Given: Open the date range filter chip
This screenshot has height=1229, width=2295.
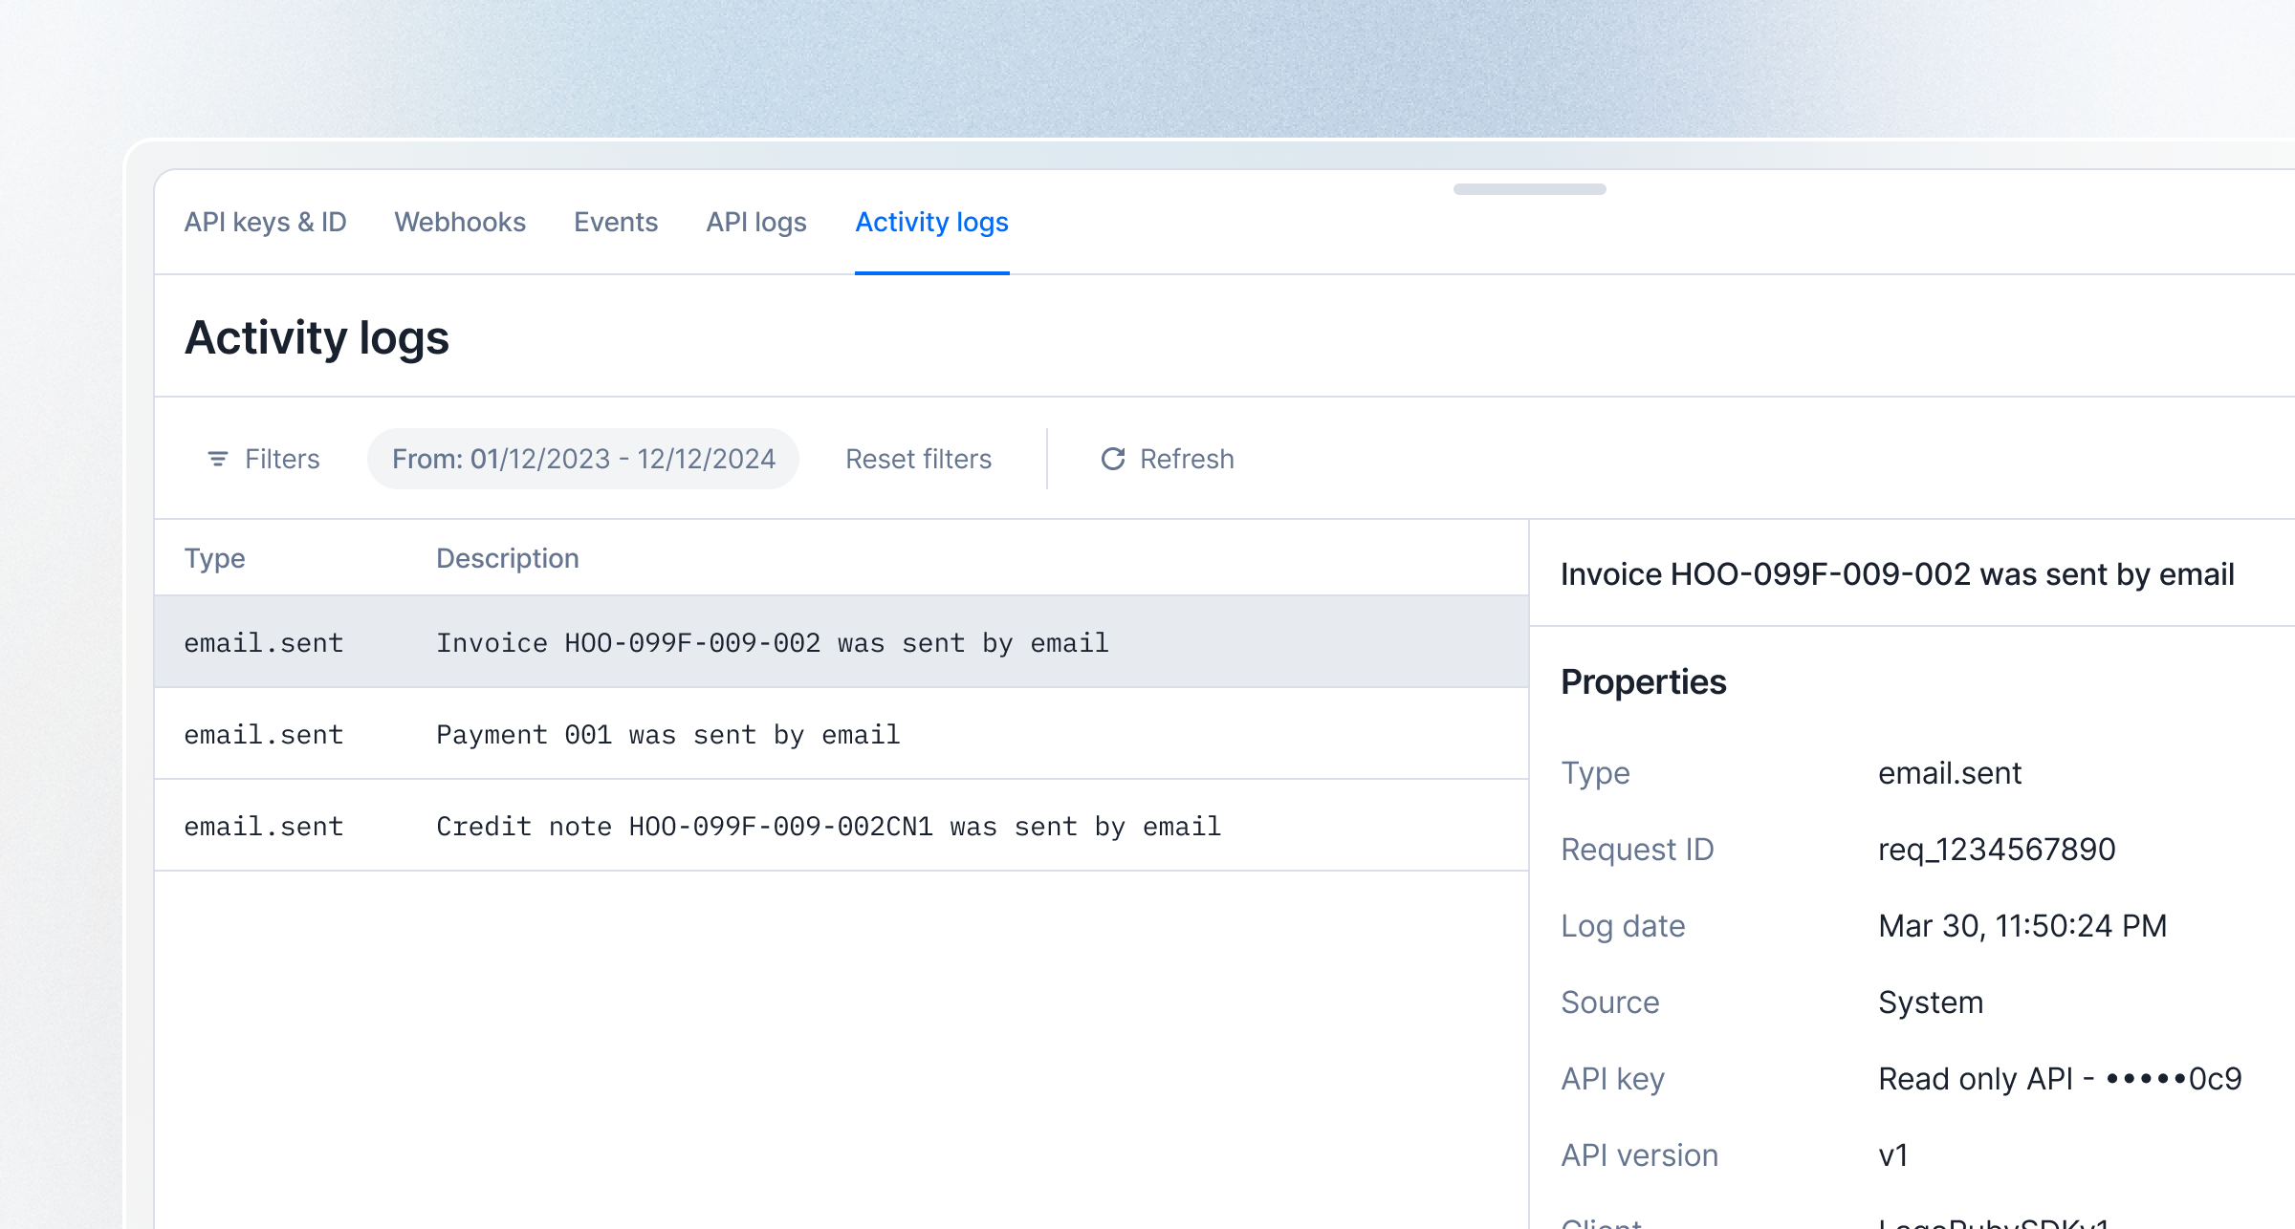Looking at the screenshot, I should tap(583, 460).
